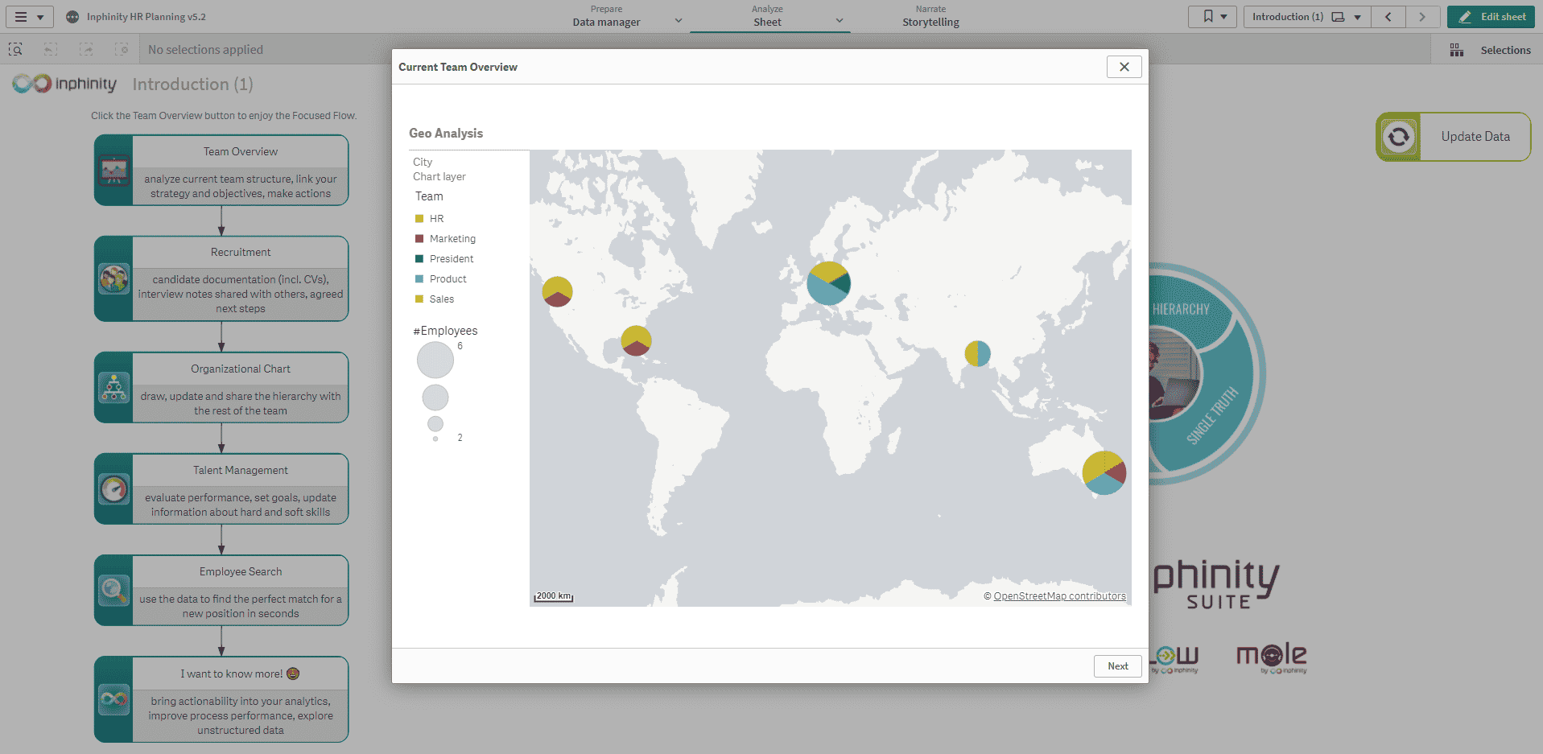Click the Organizational Chart hierarchy icon
This screenshot has height=754, width=1543.
tap(113, 388)
